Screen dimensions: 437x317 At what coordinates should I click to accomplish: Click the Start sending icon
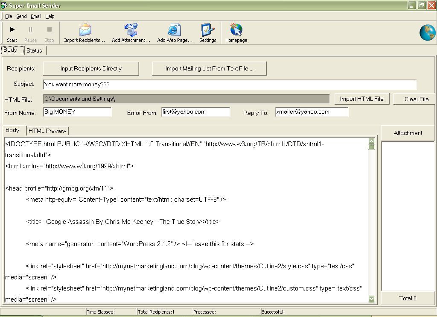coord(12,32)
